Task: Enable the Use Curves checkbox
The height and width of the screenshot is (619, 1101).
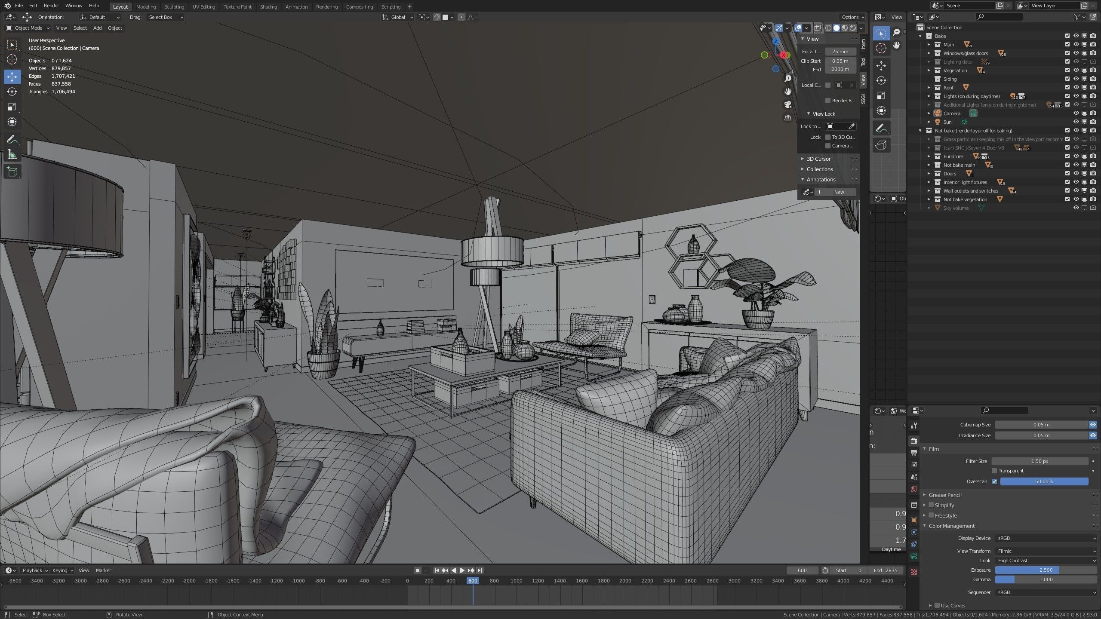Action: tap(937, 606)
